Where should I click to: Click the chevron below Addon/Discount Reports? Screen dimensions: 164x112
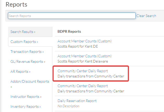click(11, 87)
